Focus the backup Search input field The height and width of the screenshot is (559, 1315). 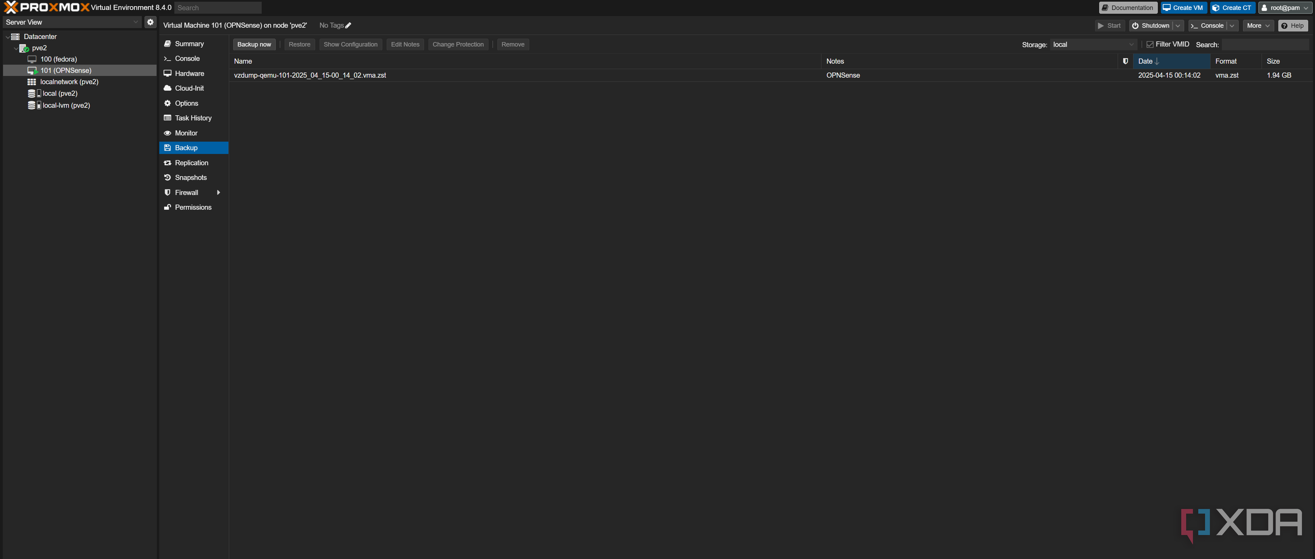click(x=1265, y=44)
